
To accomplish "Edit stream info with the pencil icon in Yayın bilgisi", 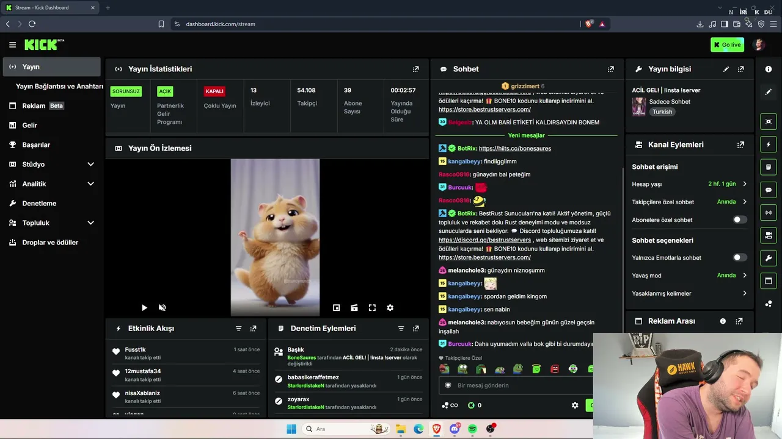I will coord(726,69).
